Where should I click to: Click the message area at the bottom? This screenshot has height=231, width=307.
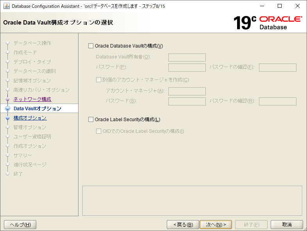(x=192, y=201)
